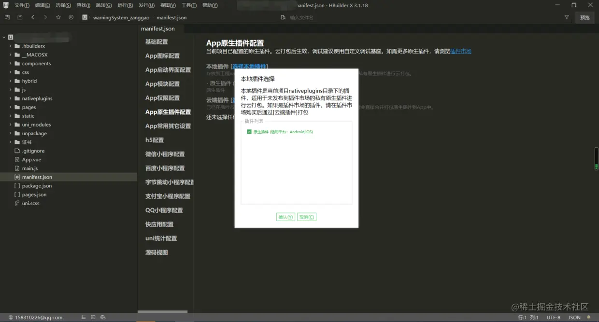Click the new file toolbar icon
This screenshot has width=599, height=322.
7,17
